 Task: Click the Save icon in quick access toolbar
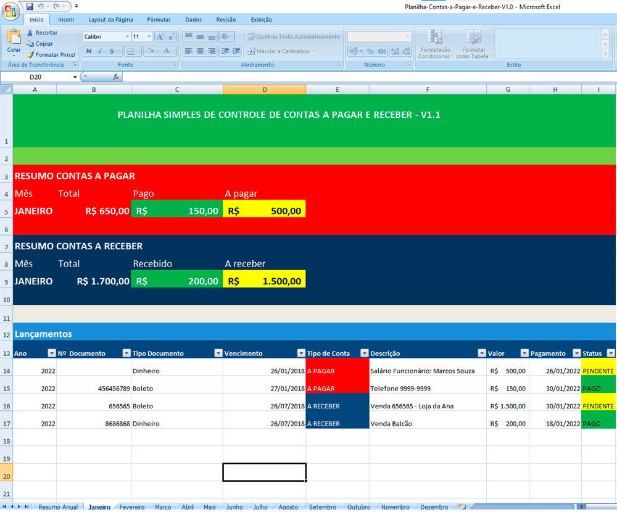[30, 6]
